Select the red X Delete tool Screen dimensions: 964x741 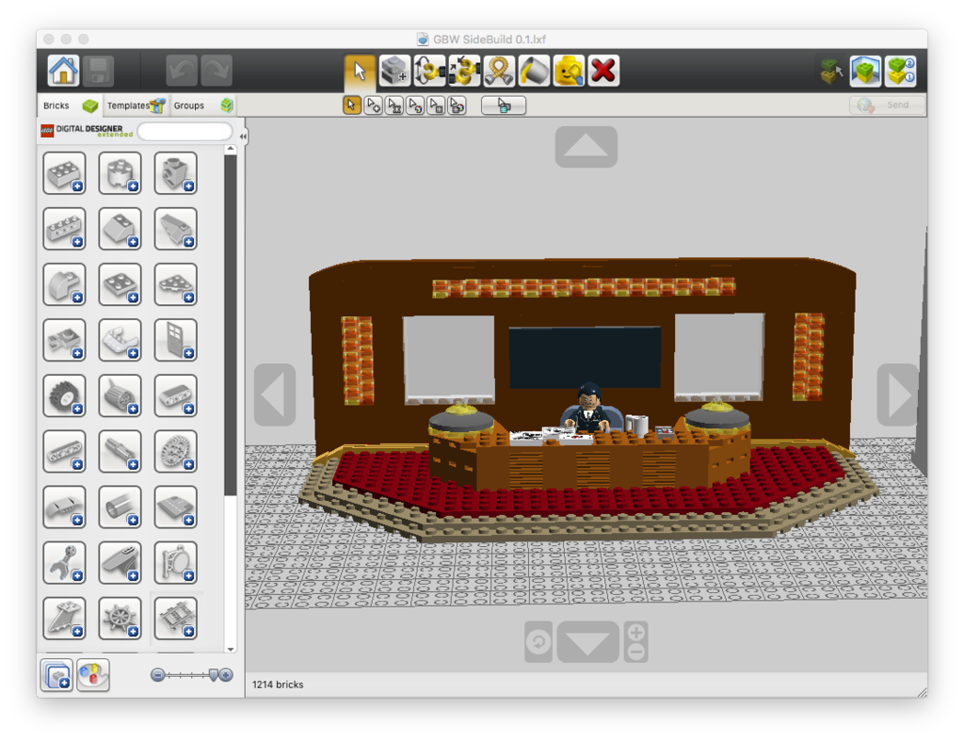pyautogui.click(x=603, y=71)
